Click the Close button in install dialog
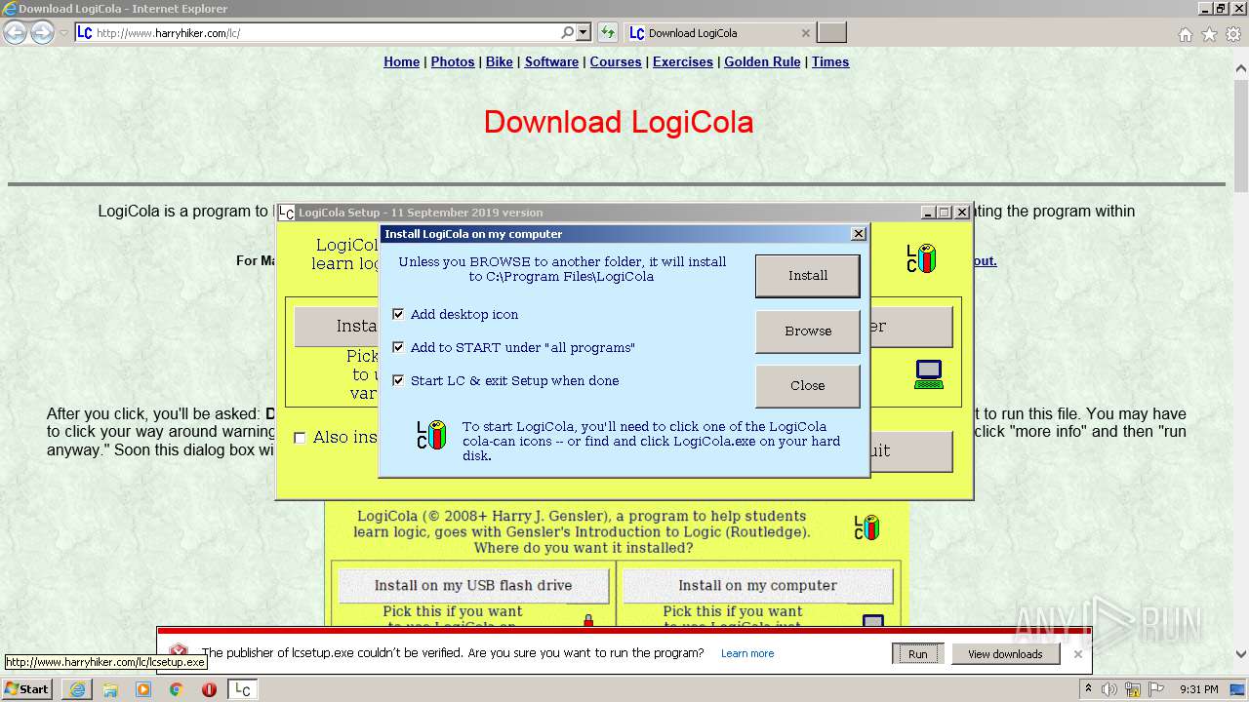Screen dimensions: 1249x702 808,385
